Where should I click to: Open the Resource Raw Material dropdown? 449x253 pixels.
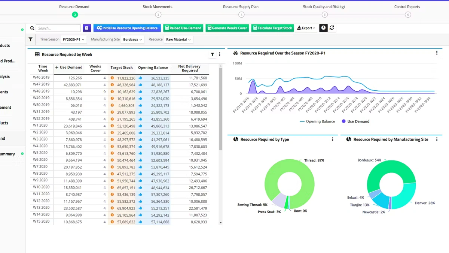178,39
